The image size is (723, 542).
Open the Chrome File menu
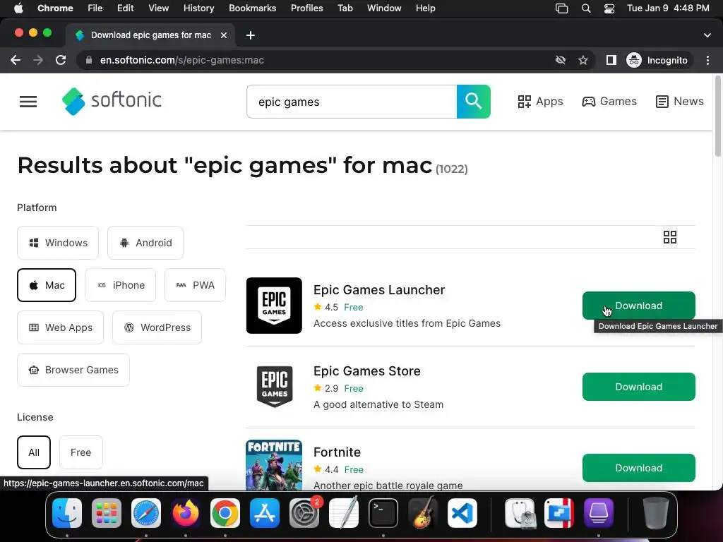click(95, 8)
